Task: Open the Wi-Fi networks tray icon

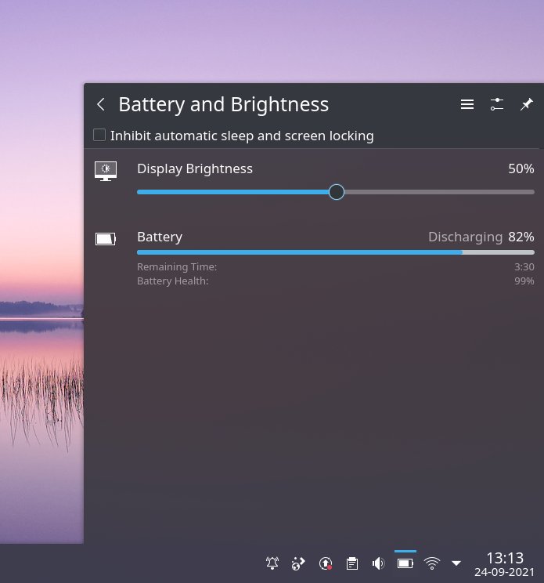Action: (x=432, y=563)
